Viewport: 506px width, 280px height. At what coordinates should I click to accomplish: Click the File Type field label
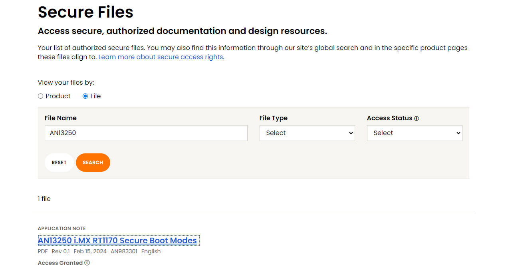click(273, 118)
